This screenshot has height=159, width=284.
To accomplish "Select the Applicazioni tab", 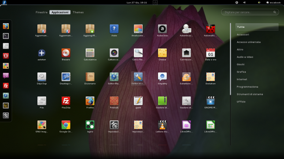I will click(60, 12).
